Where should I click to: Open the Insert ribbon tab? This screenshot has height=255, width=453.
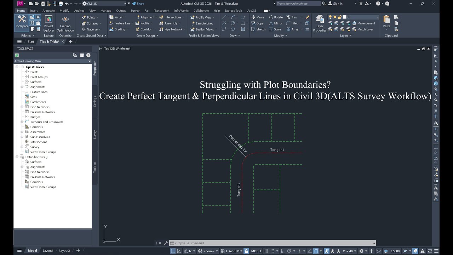coord(34,11)
